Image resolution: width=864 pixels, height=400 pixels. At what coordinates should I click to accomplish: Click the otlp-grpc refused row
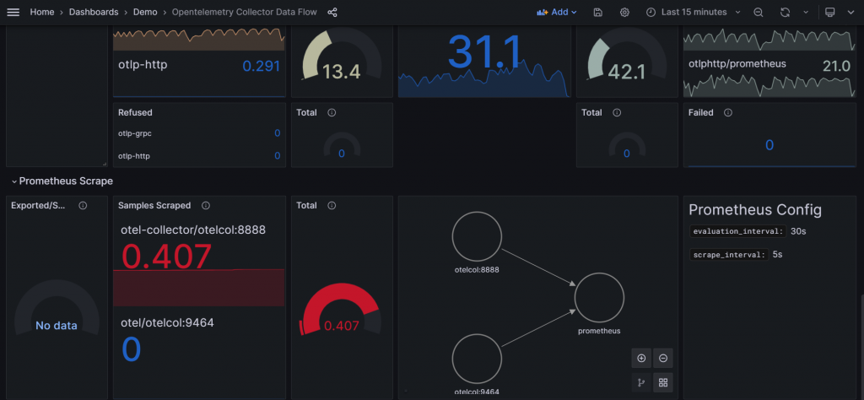[199, 132]
